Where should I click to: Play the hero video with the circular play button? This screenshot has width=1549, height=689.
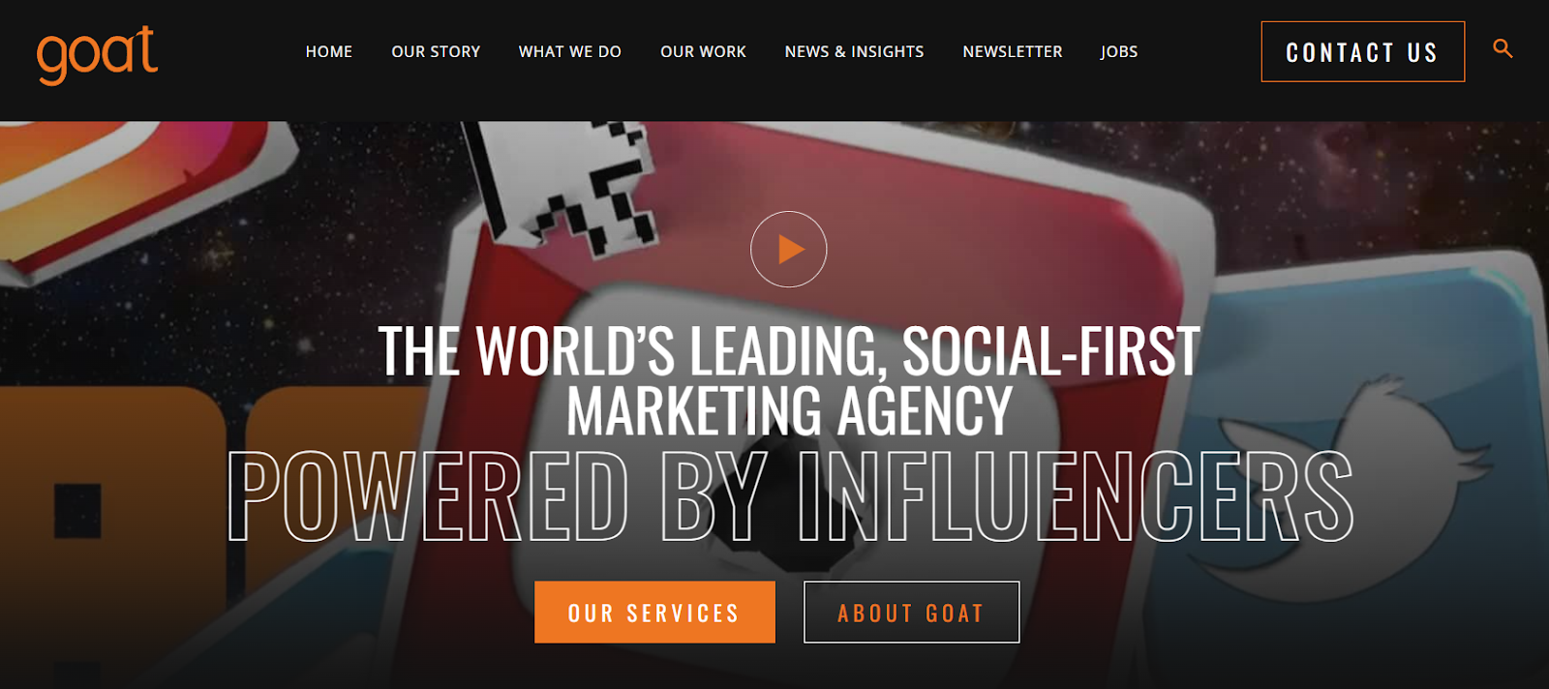[789, 249]
